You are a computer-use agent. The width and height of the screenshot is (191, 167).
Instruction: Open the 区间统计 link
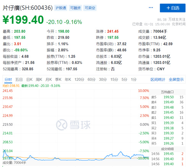click(x=158, y=80)
